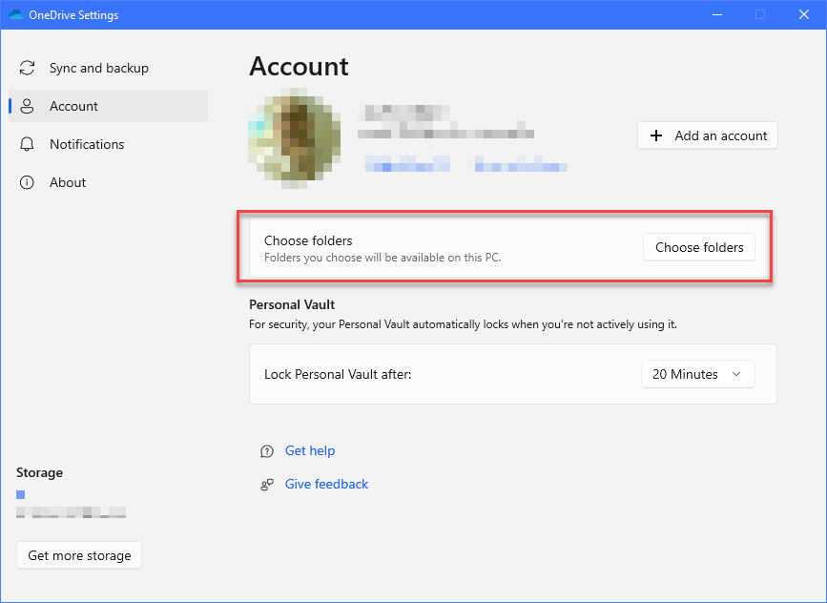
Task: Go to the Notifications settings page
Action: click(x=108, y=144)
